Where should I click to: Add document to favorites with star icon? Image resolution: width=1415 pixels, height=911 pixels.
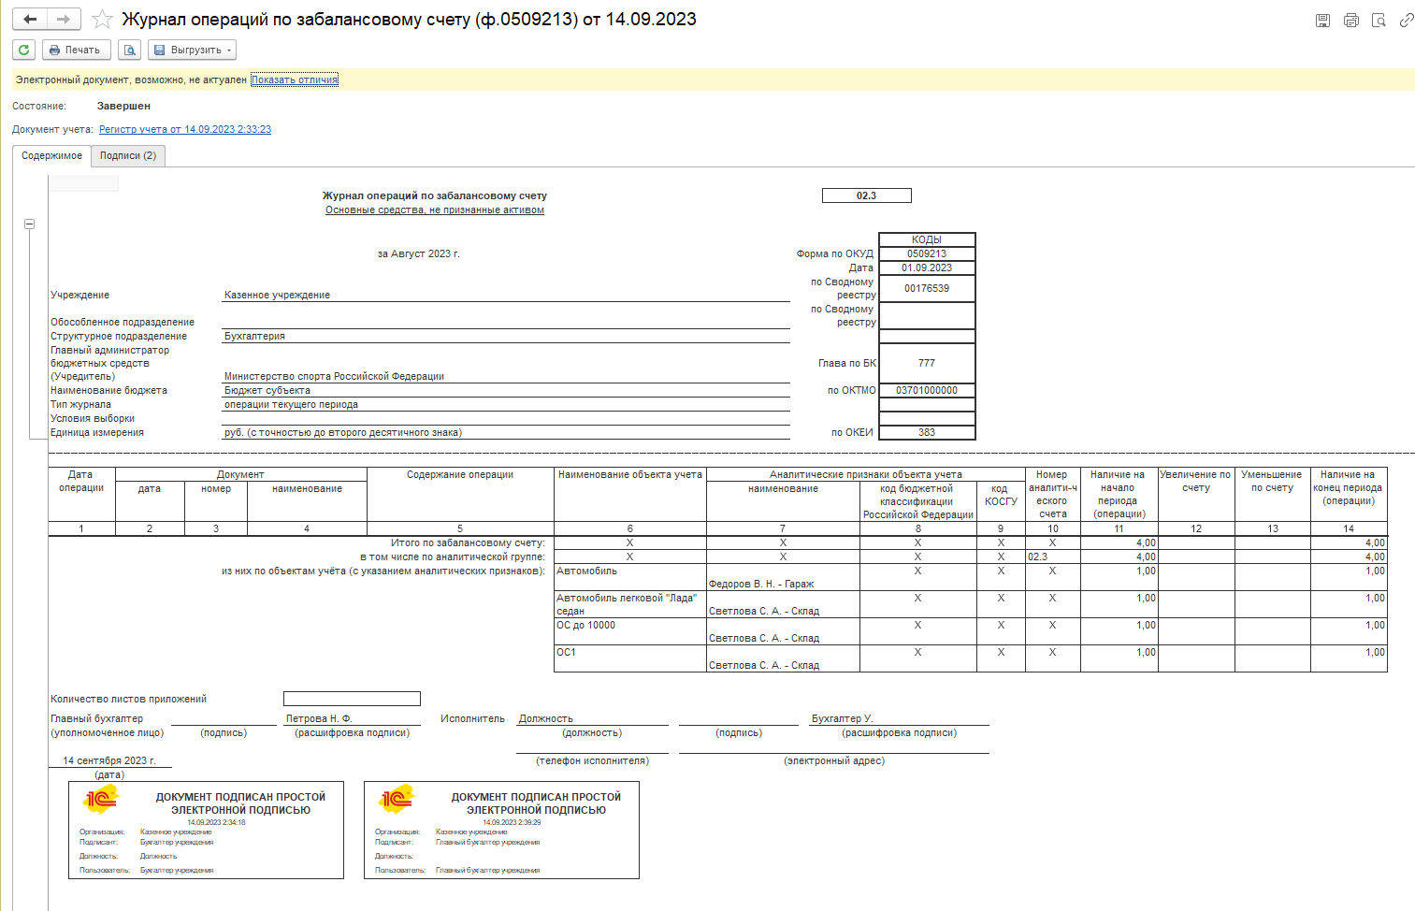[x=102, y=20]
